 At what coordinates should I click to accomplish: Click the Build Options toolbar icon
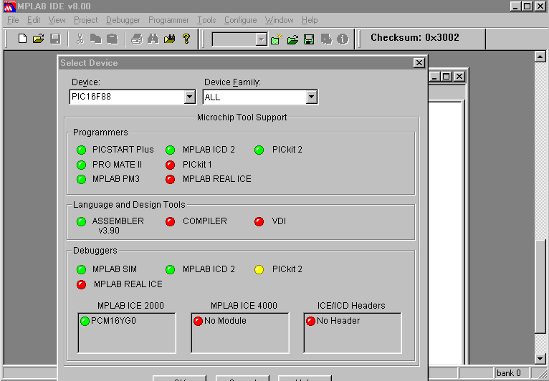(326, 39)
